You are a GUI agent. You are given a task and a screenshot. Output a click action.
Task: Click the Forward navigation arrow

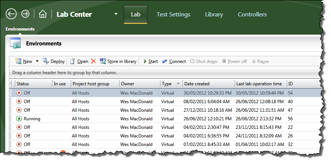pos(25,14)
